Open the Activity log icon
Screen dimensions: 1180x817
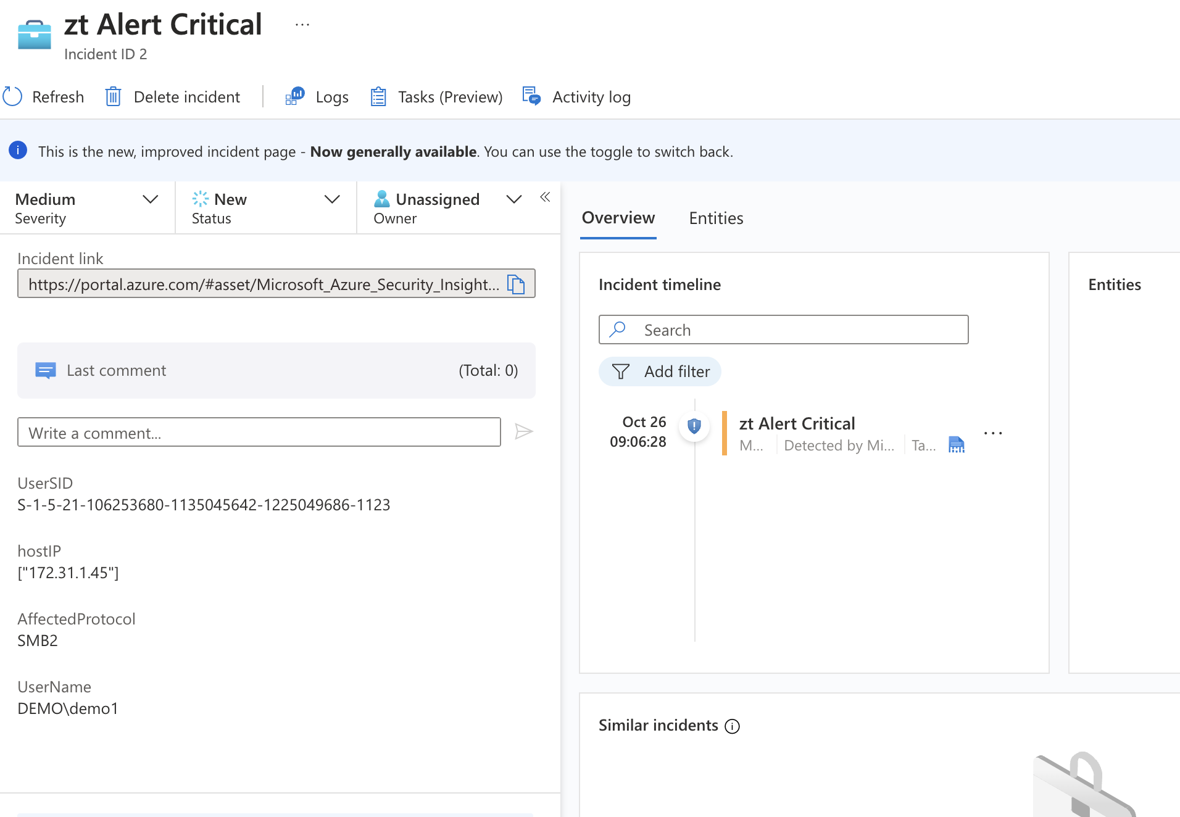click(x=531, y=96)
